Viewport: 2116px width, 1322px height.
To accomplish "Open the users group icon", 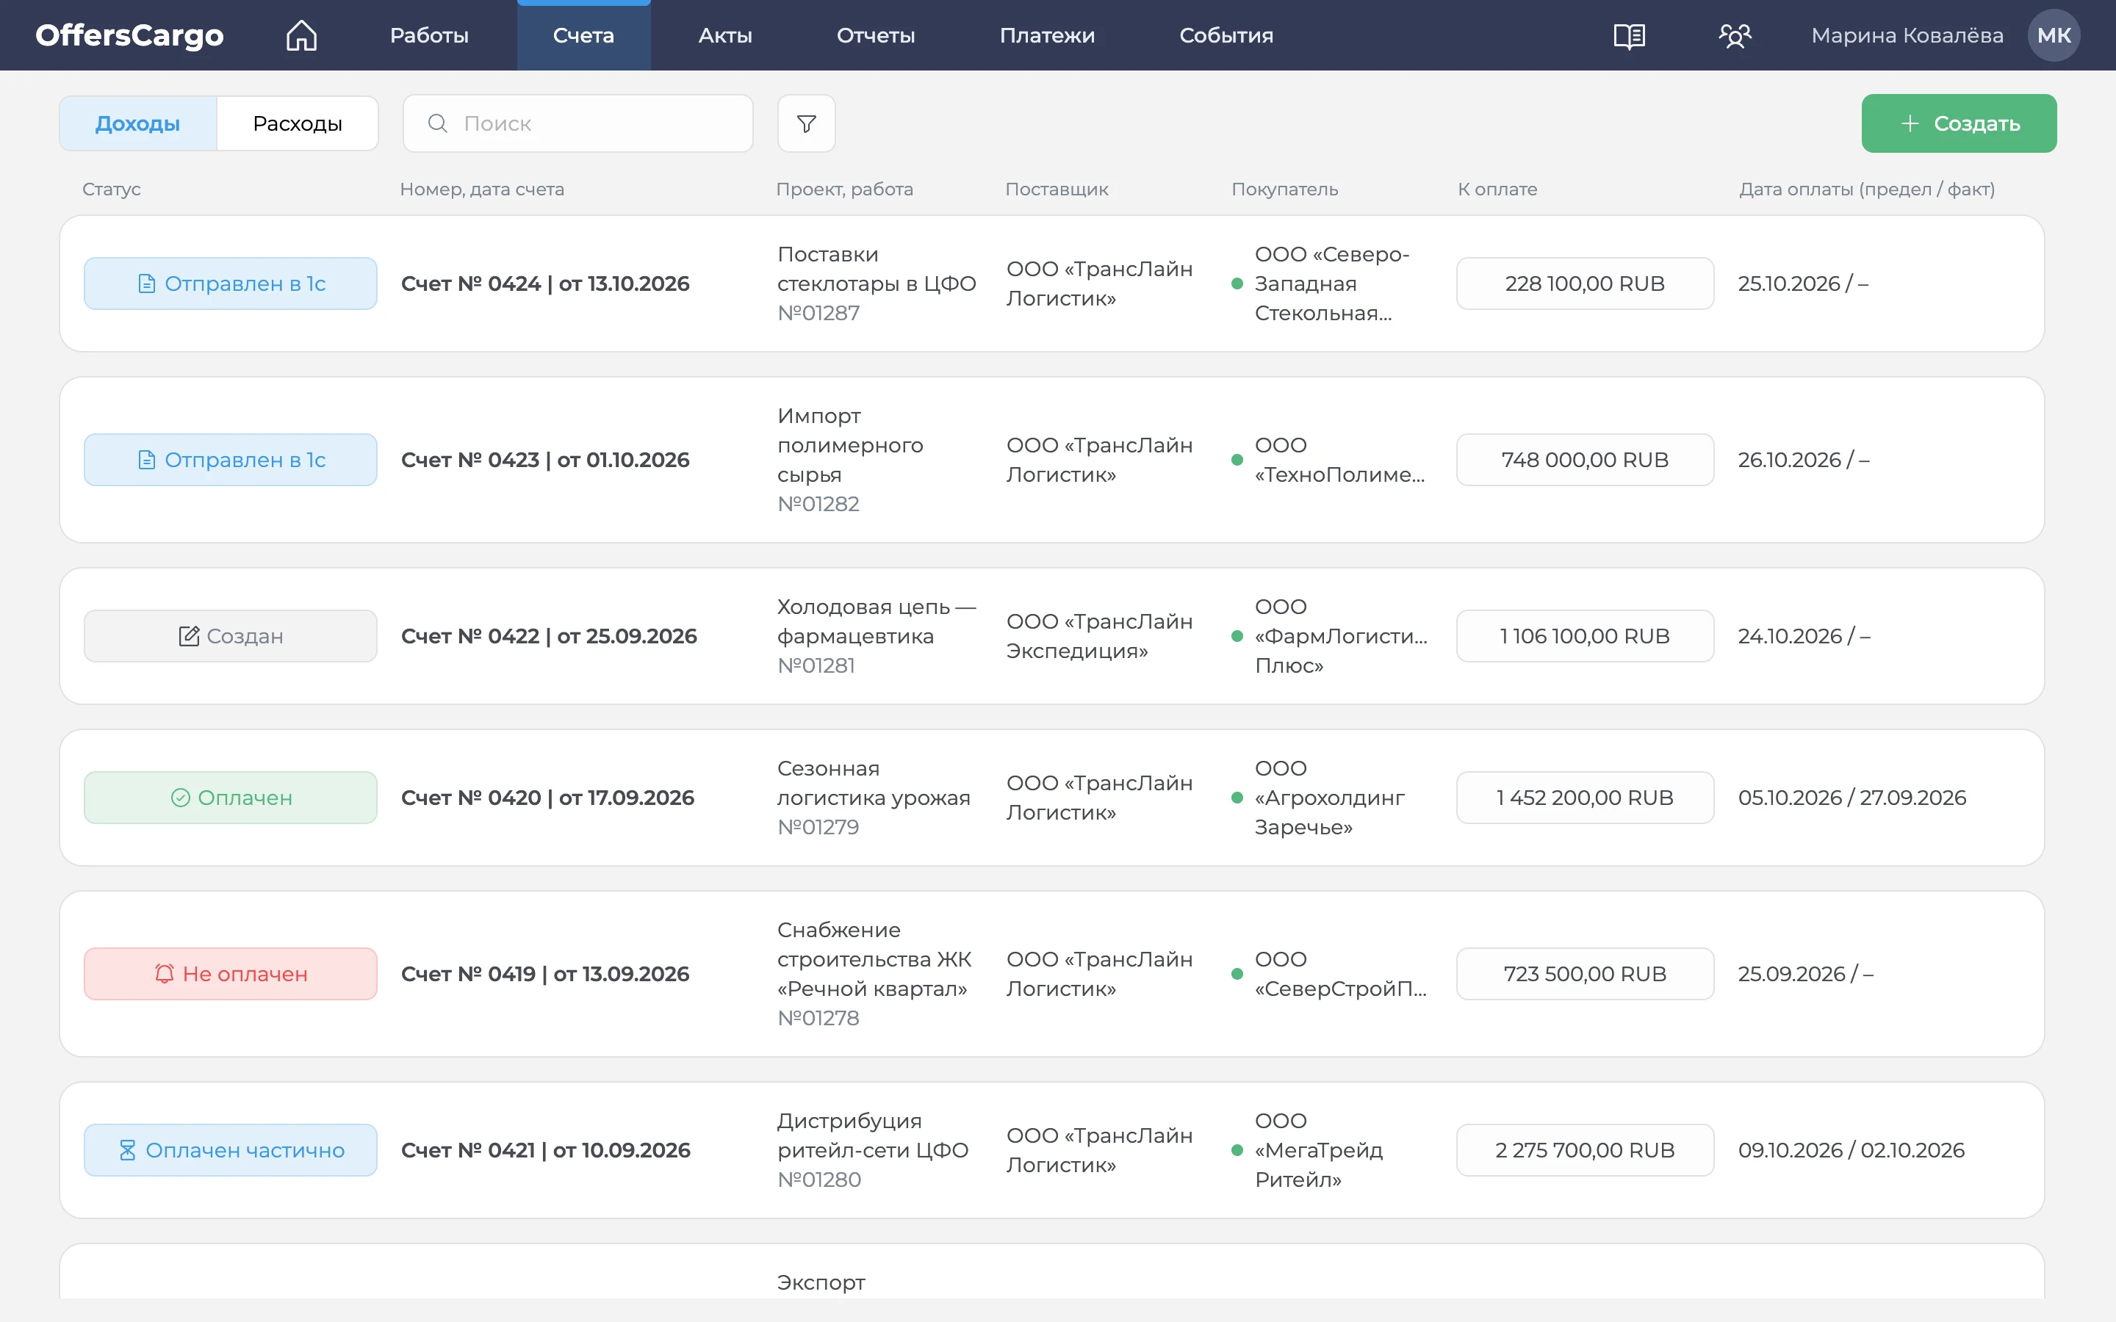I will coord(1735,35).
